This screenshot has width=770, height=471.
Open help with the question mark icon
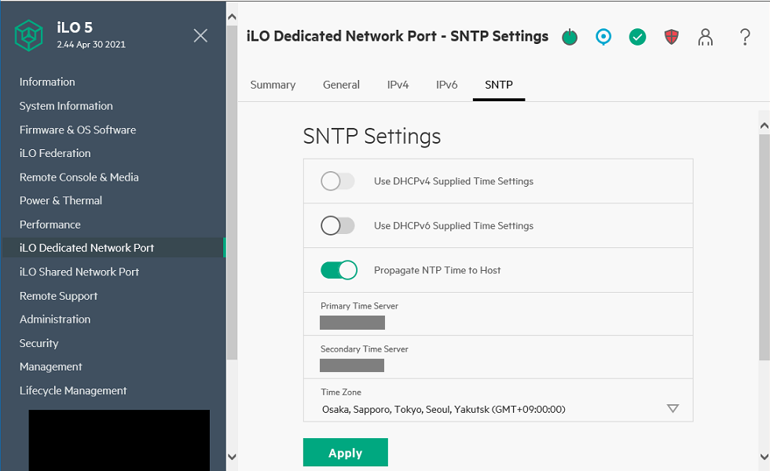[x=745, y=37]
